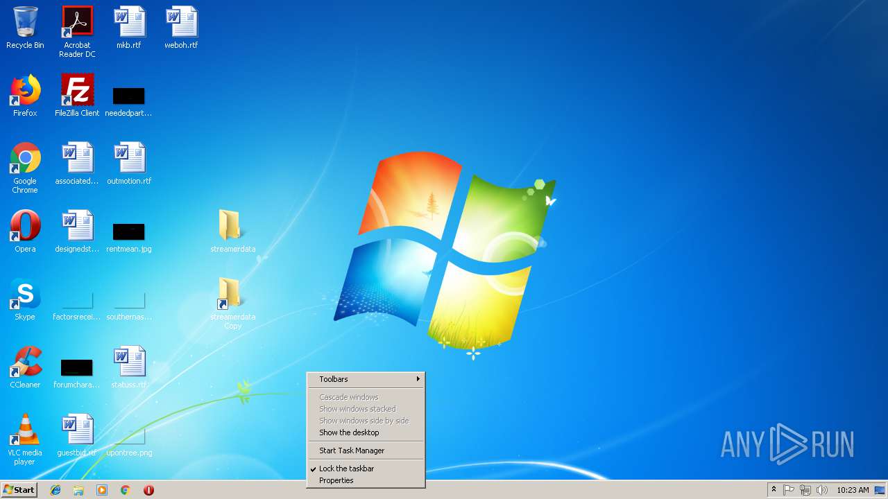Expand the Toolbars submenu
Image resolution: width=888 pixels, height=499 pixels.
point(366,379)
